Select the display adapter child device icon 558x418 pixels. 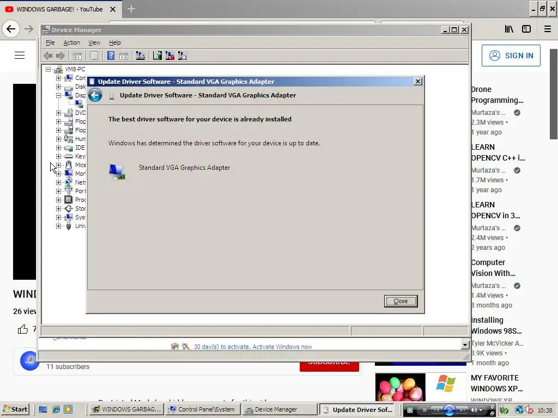coord(79,104)
